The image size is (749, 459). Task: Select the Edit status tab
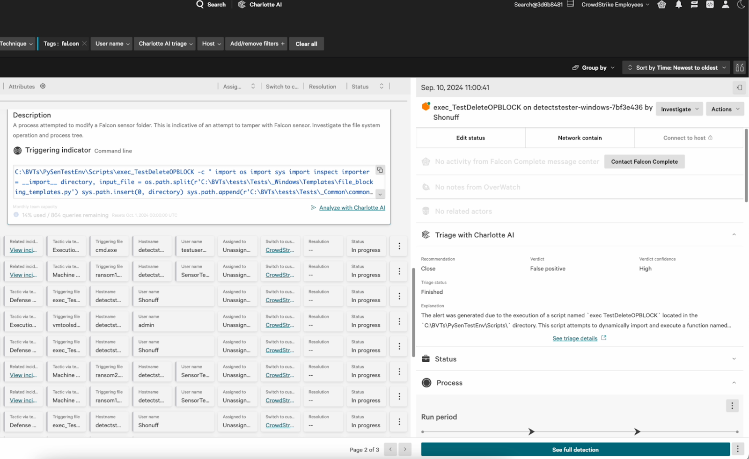pos(470,138)
